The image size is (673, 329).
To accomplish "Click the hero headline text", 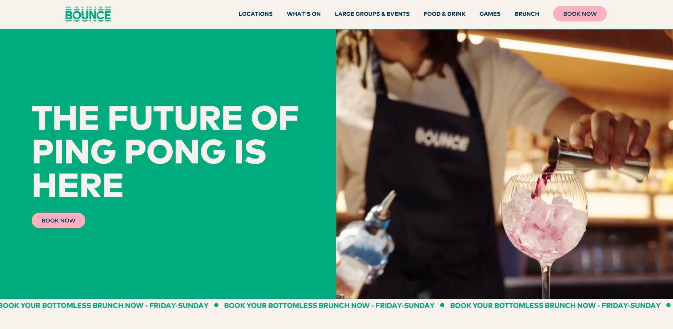I will click(x=165, y=151).
